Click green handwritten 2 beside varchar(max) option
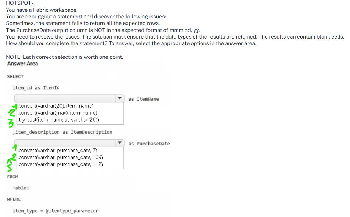The image size is (350, 217). [12, 113]
